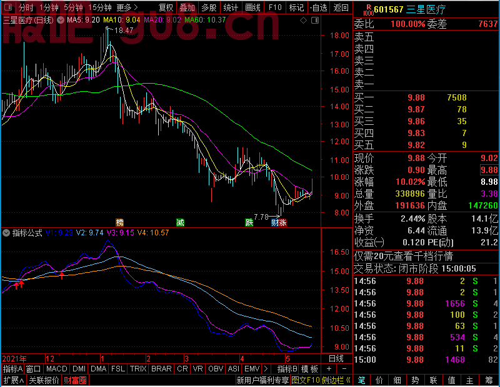
Task: Remove stock via the -自选 button
Action: (318, 7)
